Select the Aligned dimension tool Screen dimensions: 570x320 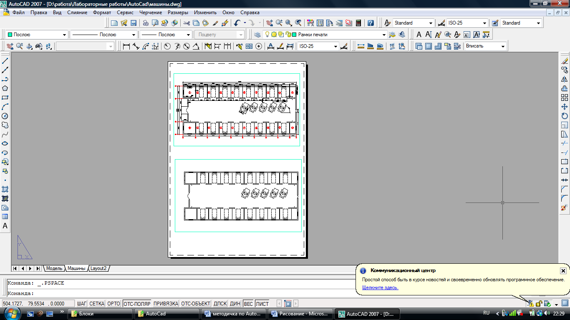[136, 46]
